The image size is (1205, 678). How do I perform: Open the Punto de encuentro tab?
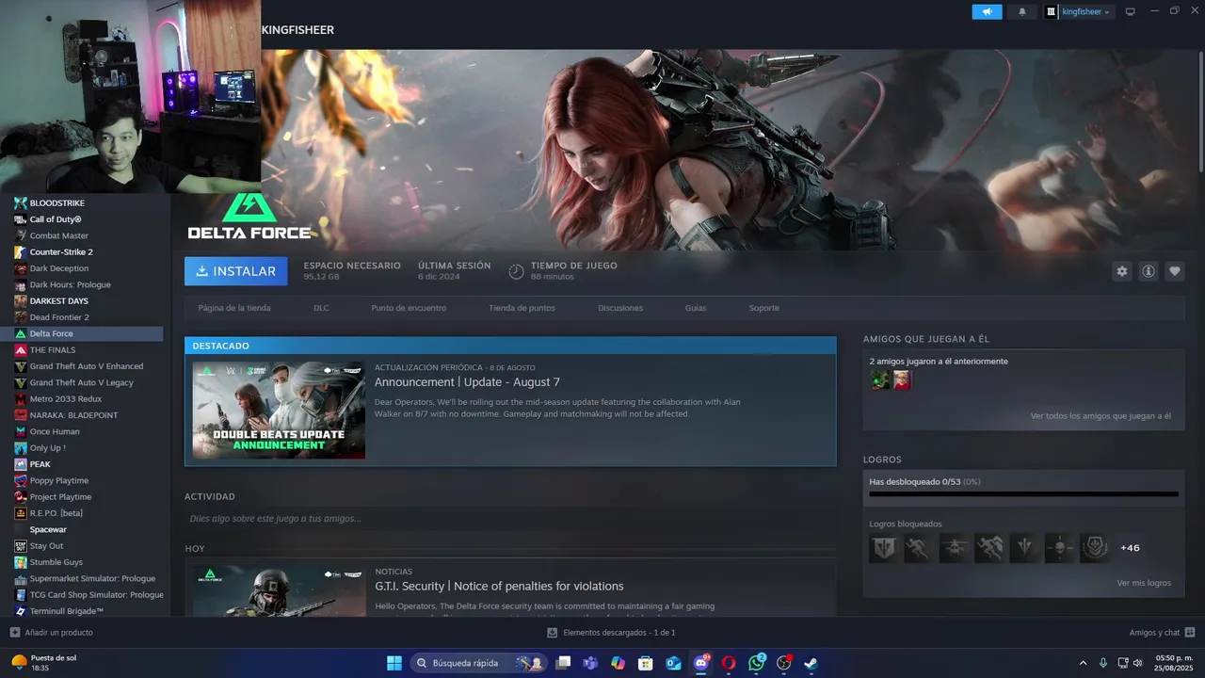click(x=409, y=308)
